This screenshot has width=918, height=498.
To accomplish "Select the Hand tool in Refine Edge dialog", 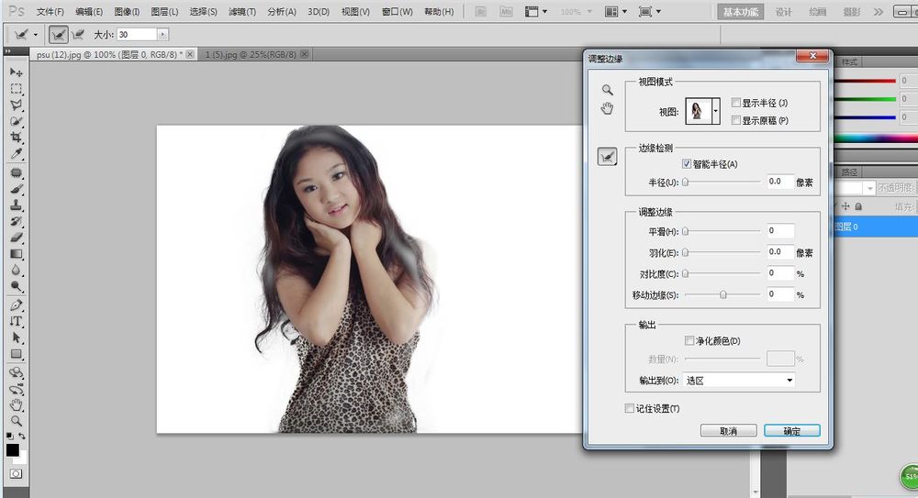I will 607,108.
